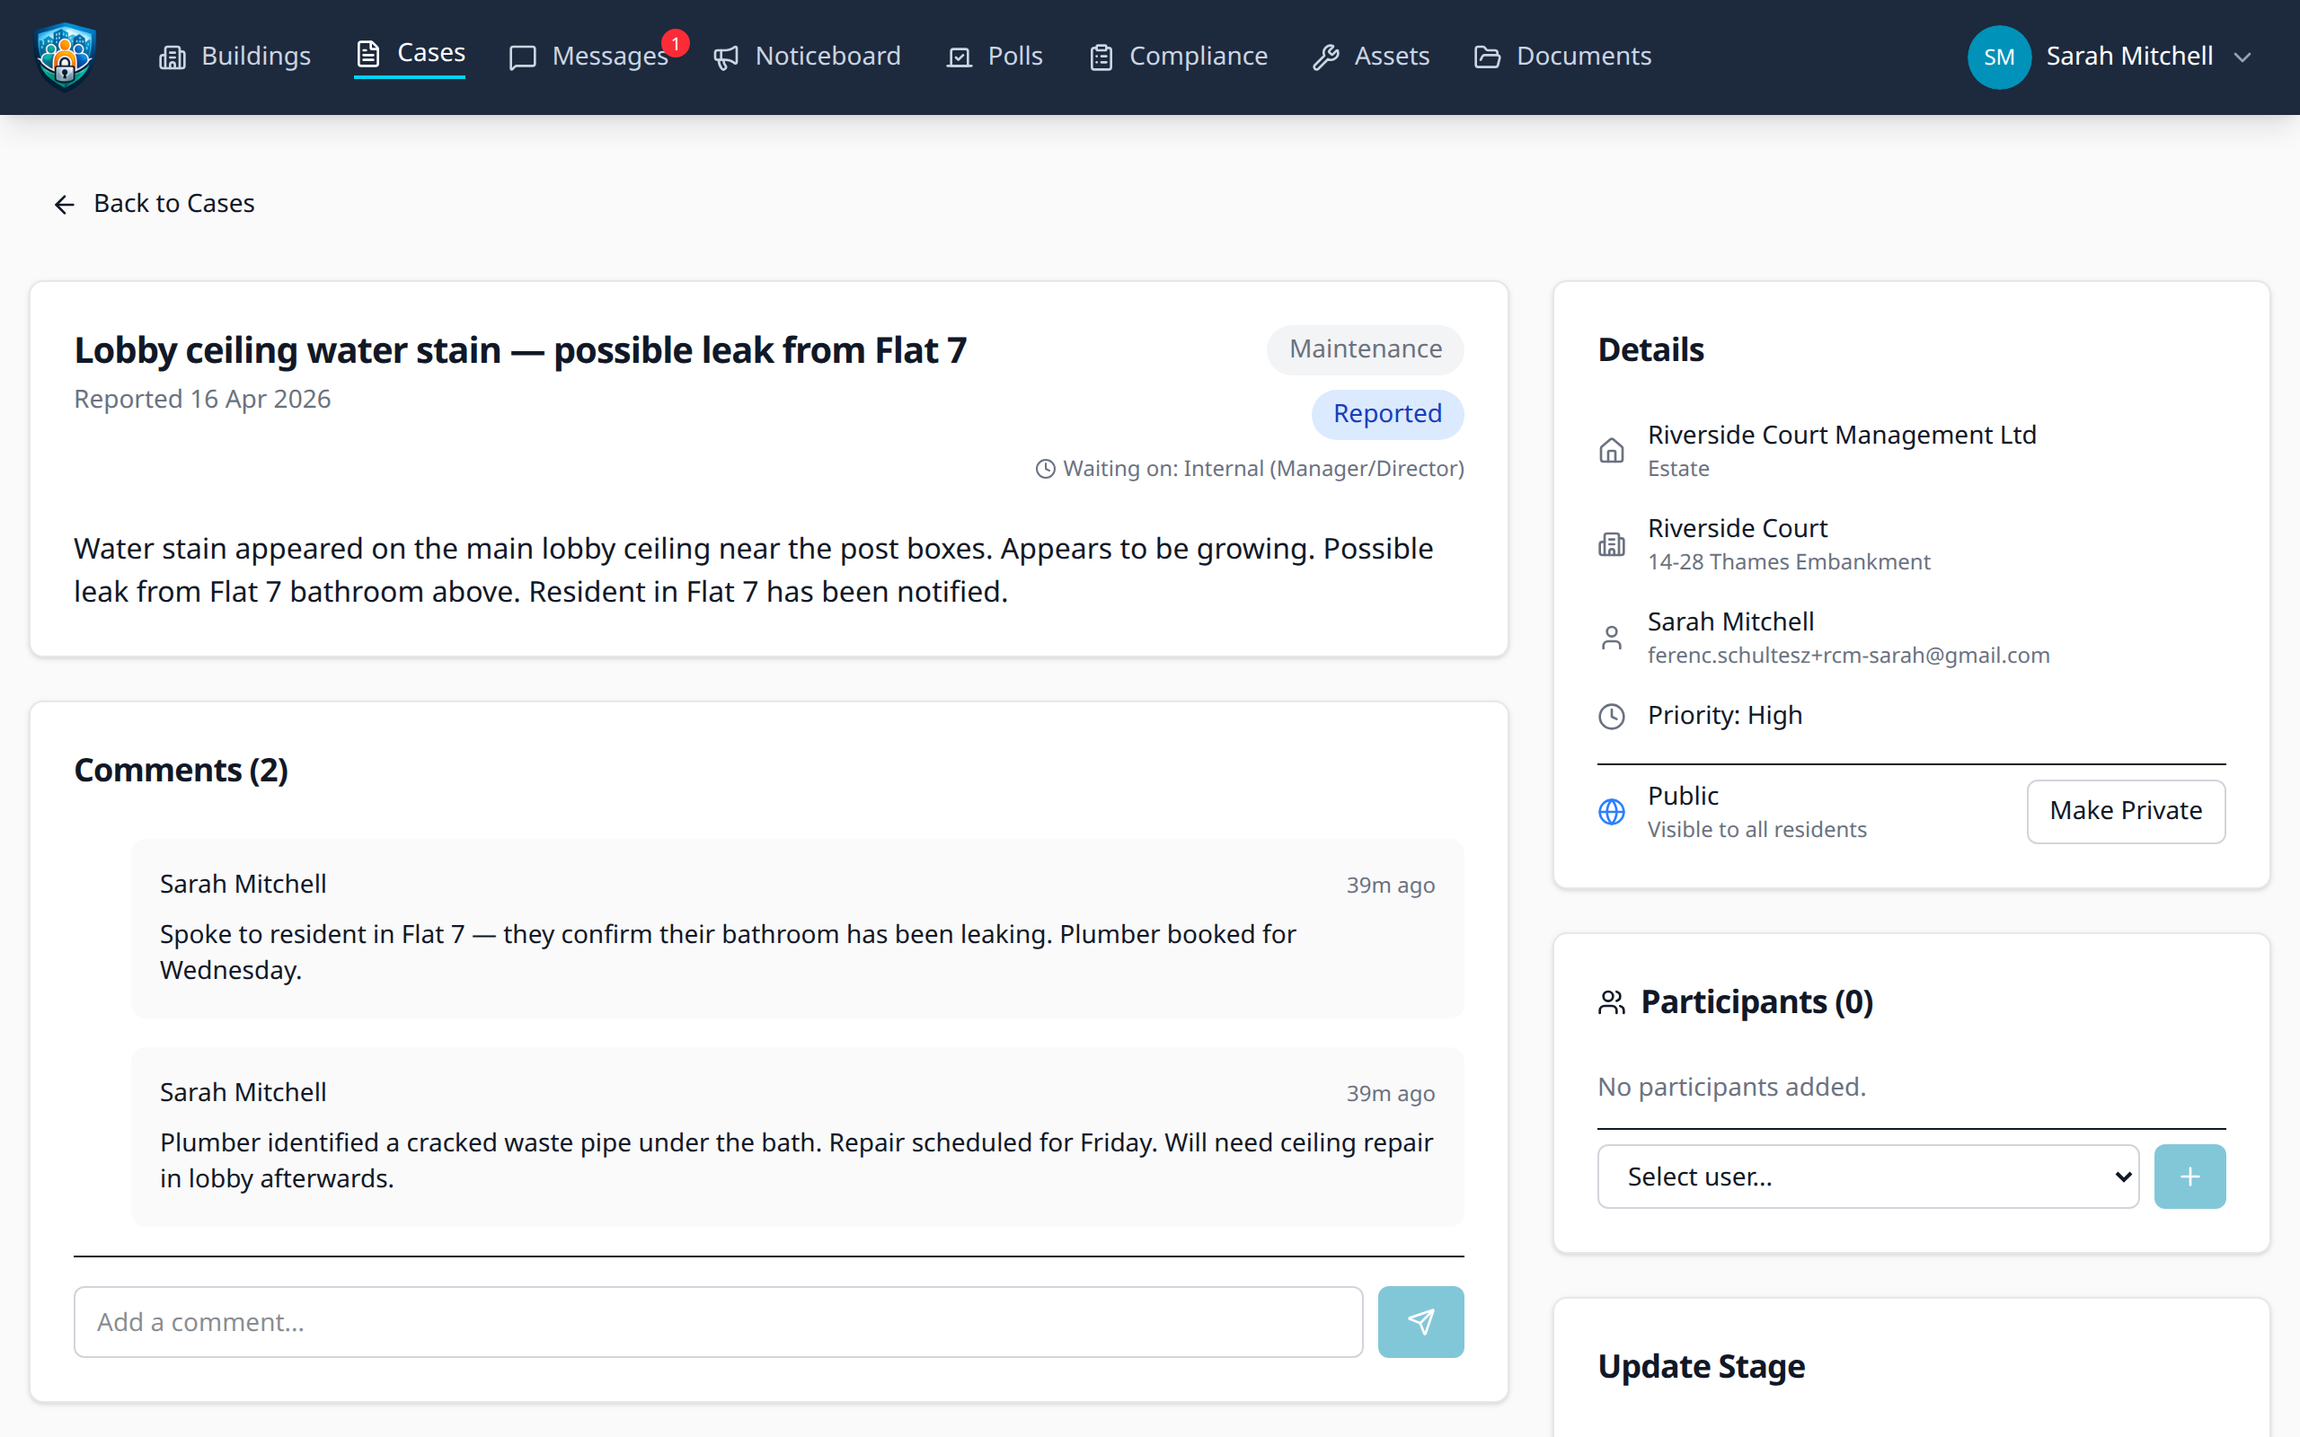
Task: Toggle case visibility with Make Private
Action: coord(2125,811)
